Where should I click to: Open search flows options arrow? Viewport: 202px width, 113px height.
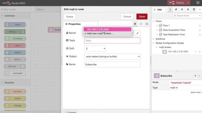200,16
